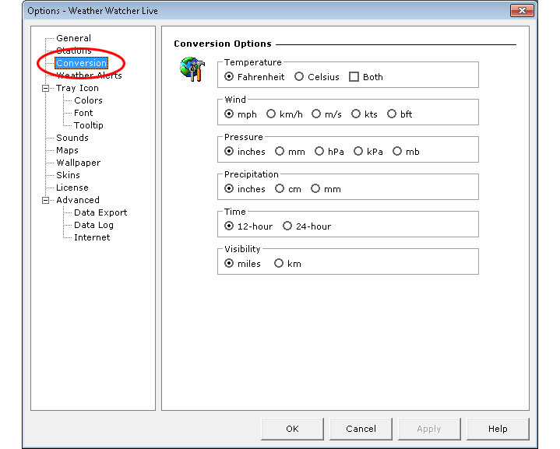560x449 pixels.
Task: Confirm with the OK button
Action: coord(292,429)
